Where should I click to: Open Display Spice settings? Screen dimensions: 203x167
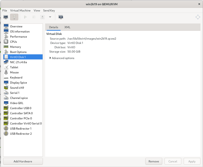(x=23, y=82)
